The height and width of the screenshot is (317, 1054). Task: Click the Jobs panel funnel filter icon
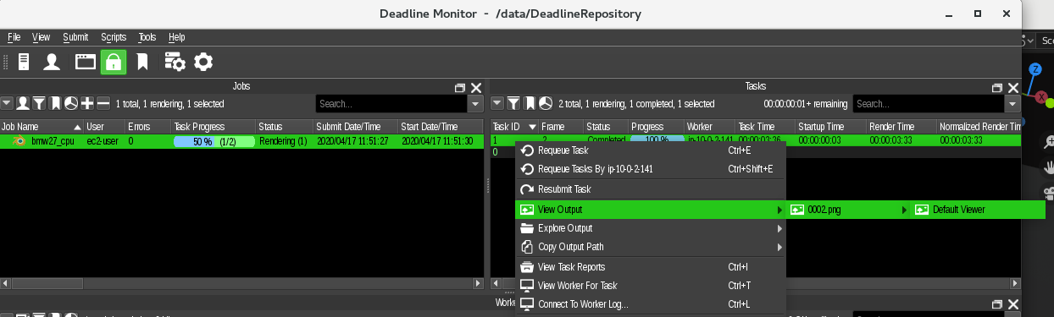pyautogui.click(x=39, y=103)
